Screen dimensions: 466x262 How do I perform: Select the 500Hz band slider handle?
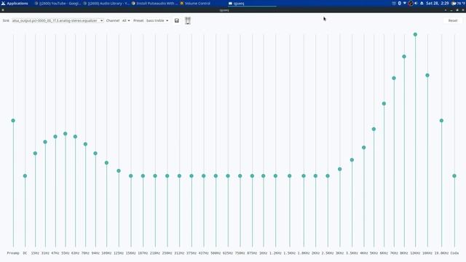coord(216,176)
